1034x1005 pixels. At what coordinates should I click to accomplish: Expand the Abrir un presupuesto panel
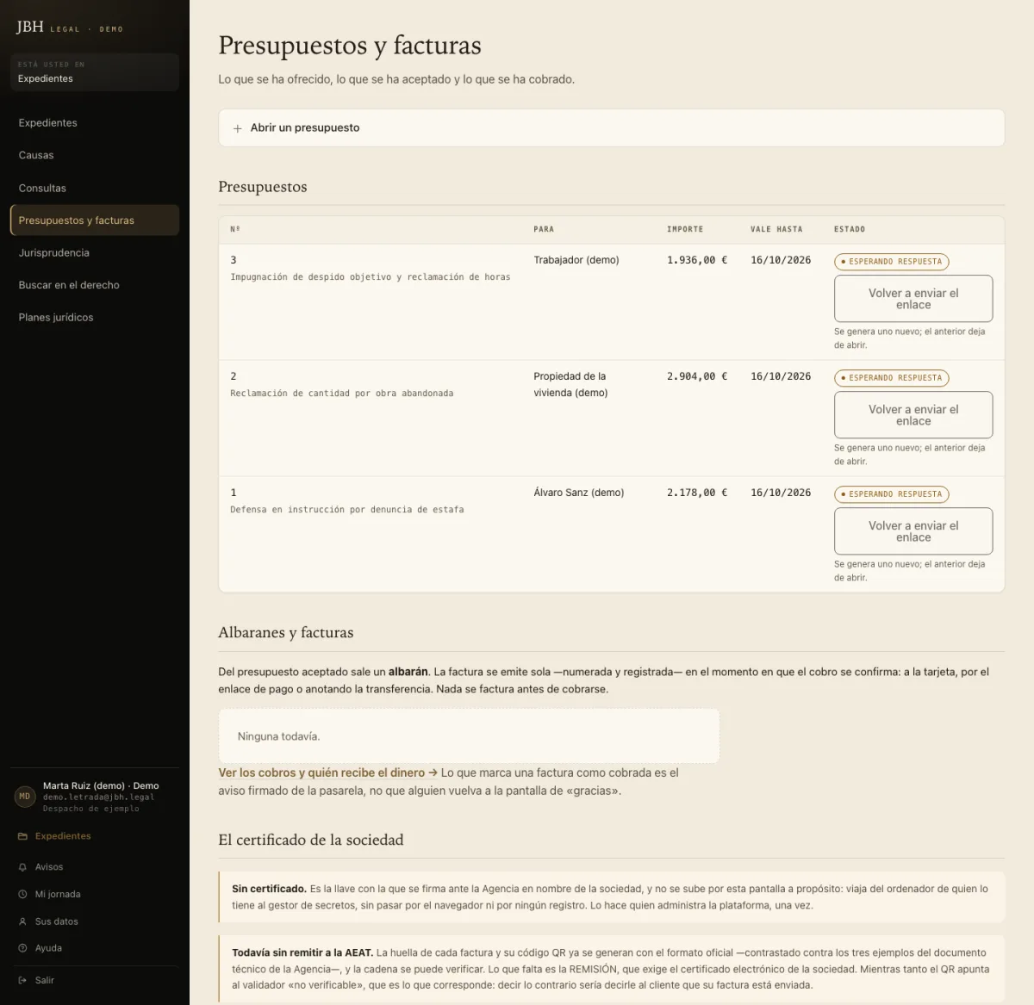click(612, 127)
